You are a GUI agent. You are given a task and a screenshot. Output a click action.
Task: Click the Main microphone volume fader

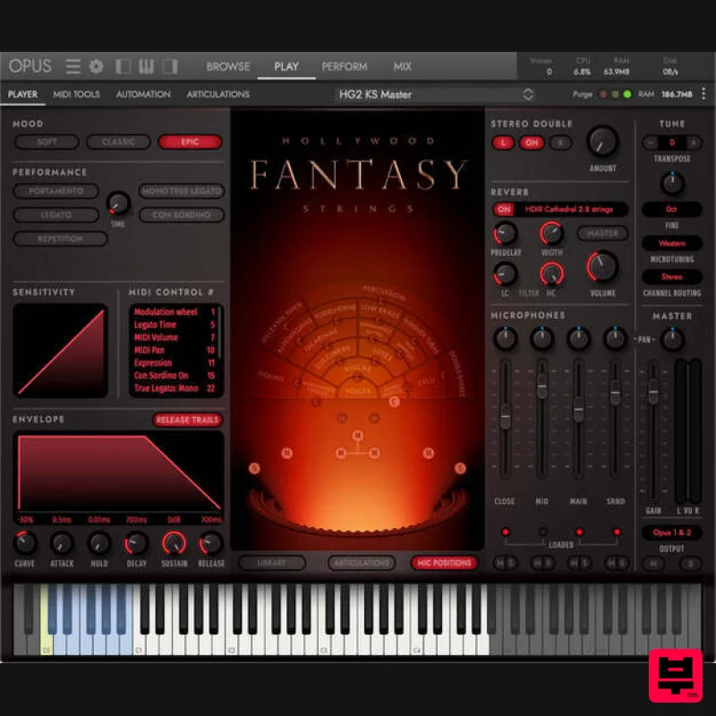click(578, 409)
